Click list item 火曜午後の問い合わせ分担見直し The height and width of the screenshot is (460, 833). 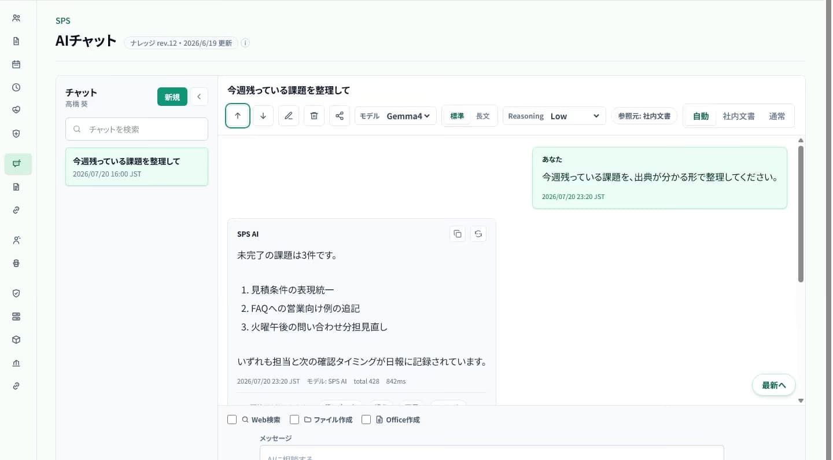pos(319,327)
